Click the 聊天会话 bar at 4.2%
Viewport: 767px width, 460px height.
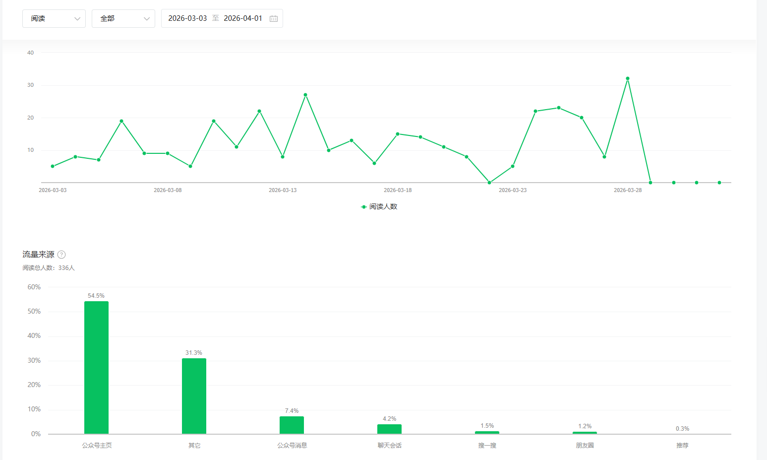[389, 429]
